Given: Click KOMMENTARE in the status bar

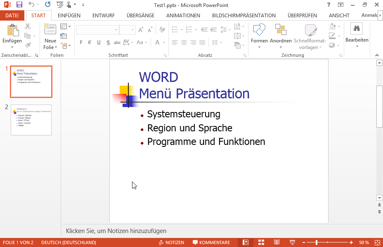Looking at the screenshot, I should tap(211, 242).
